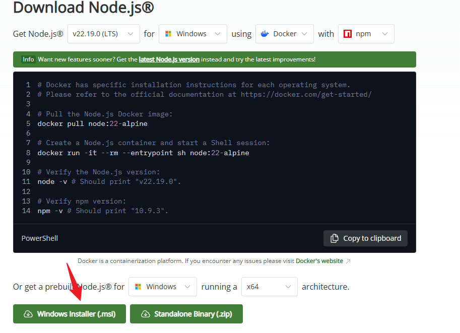Click the Info badge in green banner

coord(28,59)
